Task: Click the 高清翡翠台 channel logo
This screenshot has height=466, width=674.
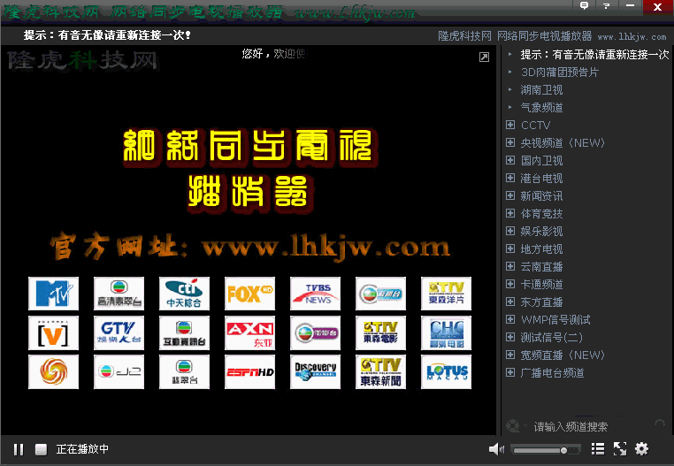Action: (x=119, y=294)
